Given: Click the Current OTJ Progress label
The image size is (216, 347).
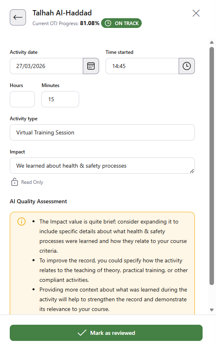Looking at the screenshot, I should tap(56, 23).
